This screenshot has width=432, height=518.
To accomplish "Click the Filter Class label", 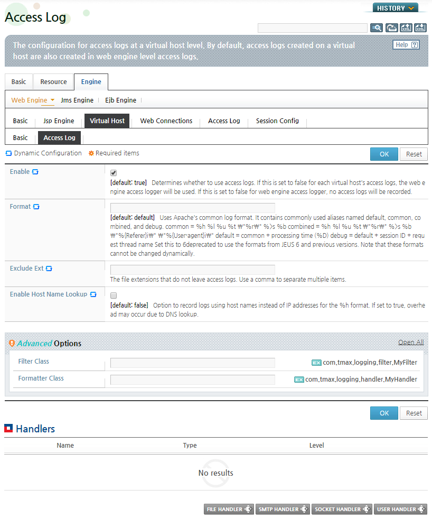I will [33, 361].
